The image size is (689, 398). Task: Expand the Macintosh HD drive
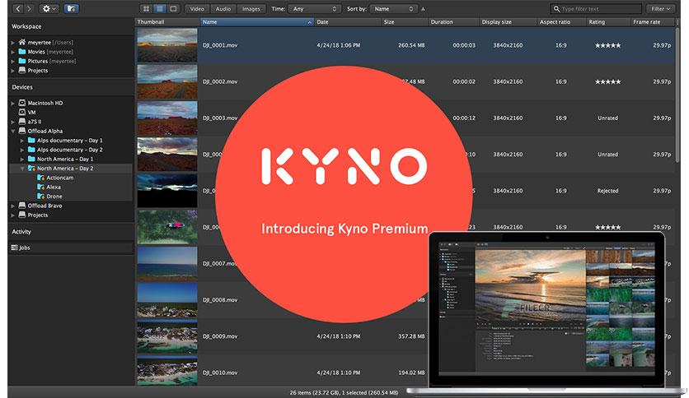[x=13, y=103]
